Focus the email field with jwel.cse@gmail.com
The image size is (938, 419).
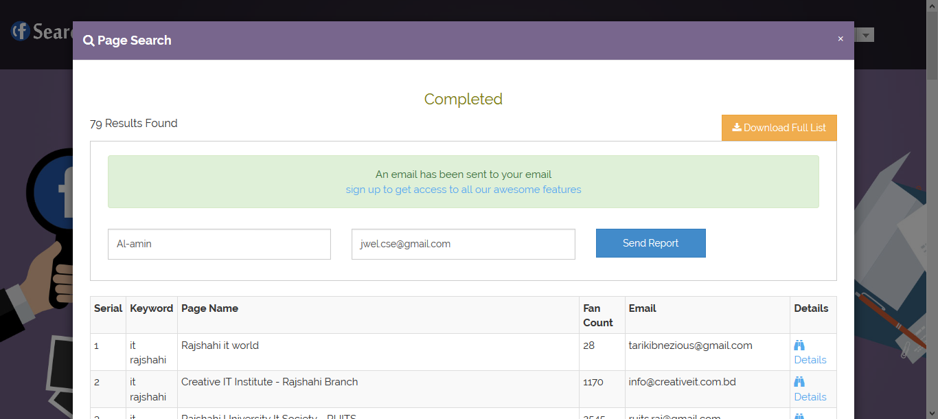tap(464, 245)
